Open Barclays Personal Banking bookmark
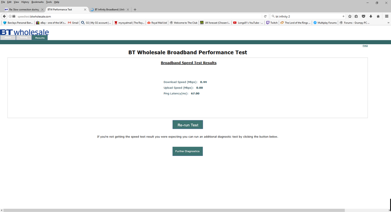Screen dimensions: 391x212 (18, 23)
